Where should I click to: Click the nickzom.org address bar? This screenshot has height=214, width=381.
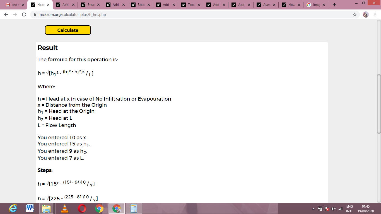[192, 14]
